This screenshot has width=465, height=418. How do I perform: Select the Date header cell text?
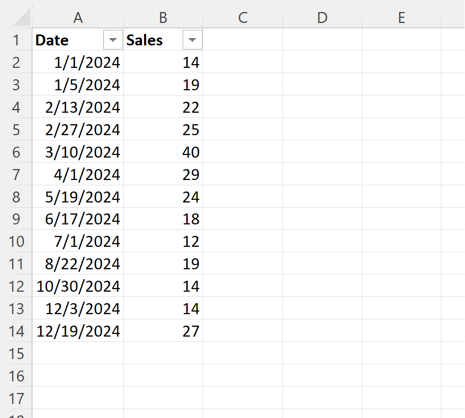pyautogui.click(x=52, y=40)
